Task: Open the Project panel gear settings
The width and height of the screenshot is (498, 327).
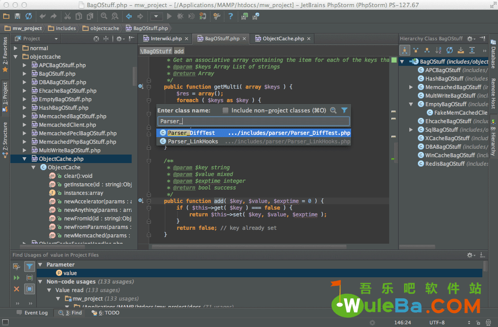Action: [x=120, y=39]
